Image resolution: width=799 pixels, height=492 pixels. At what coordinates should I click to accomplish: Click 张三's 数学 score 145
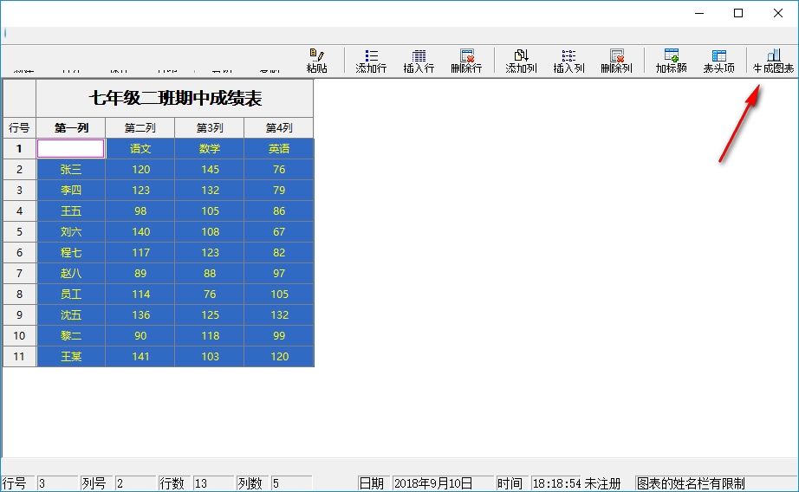tap(210, 170)
